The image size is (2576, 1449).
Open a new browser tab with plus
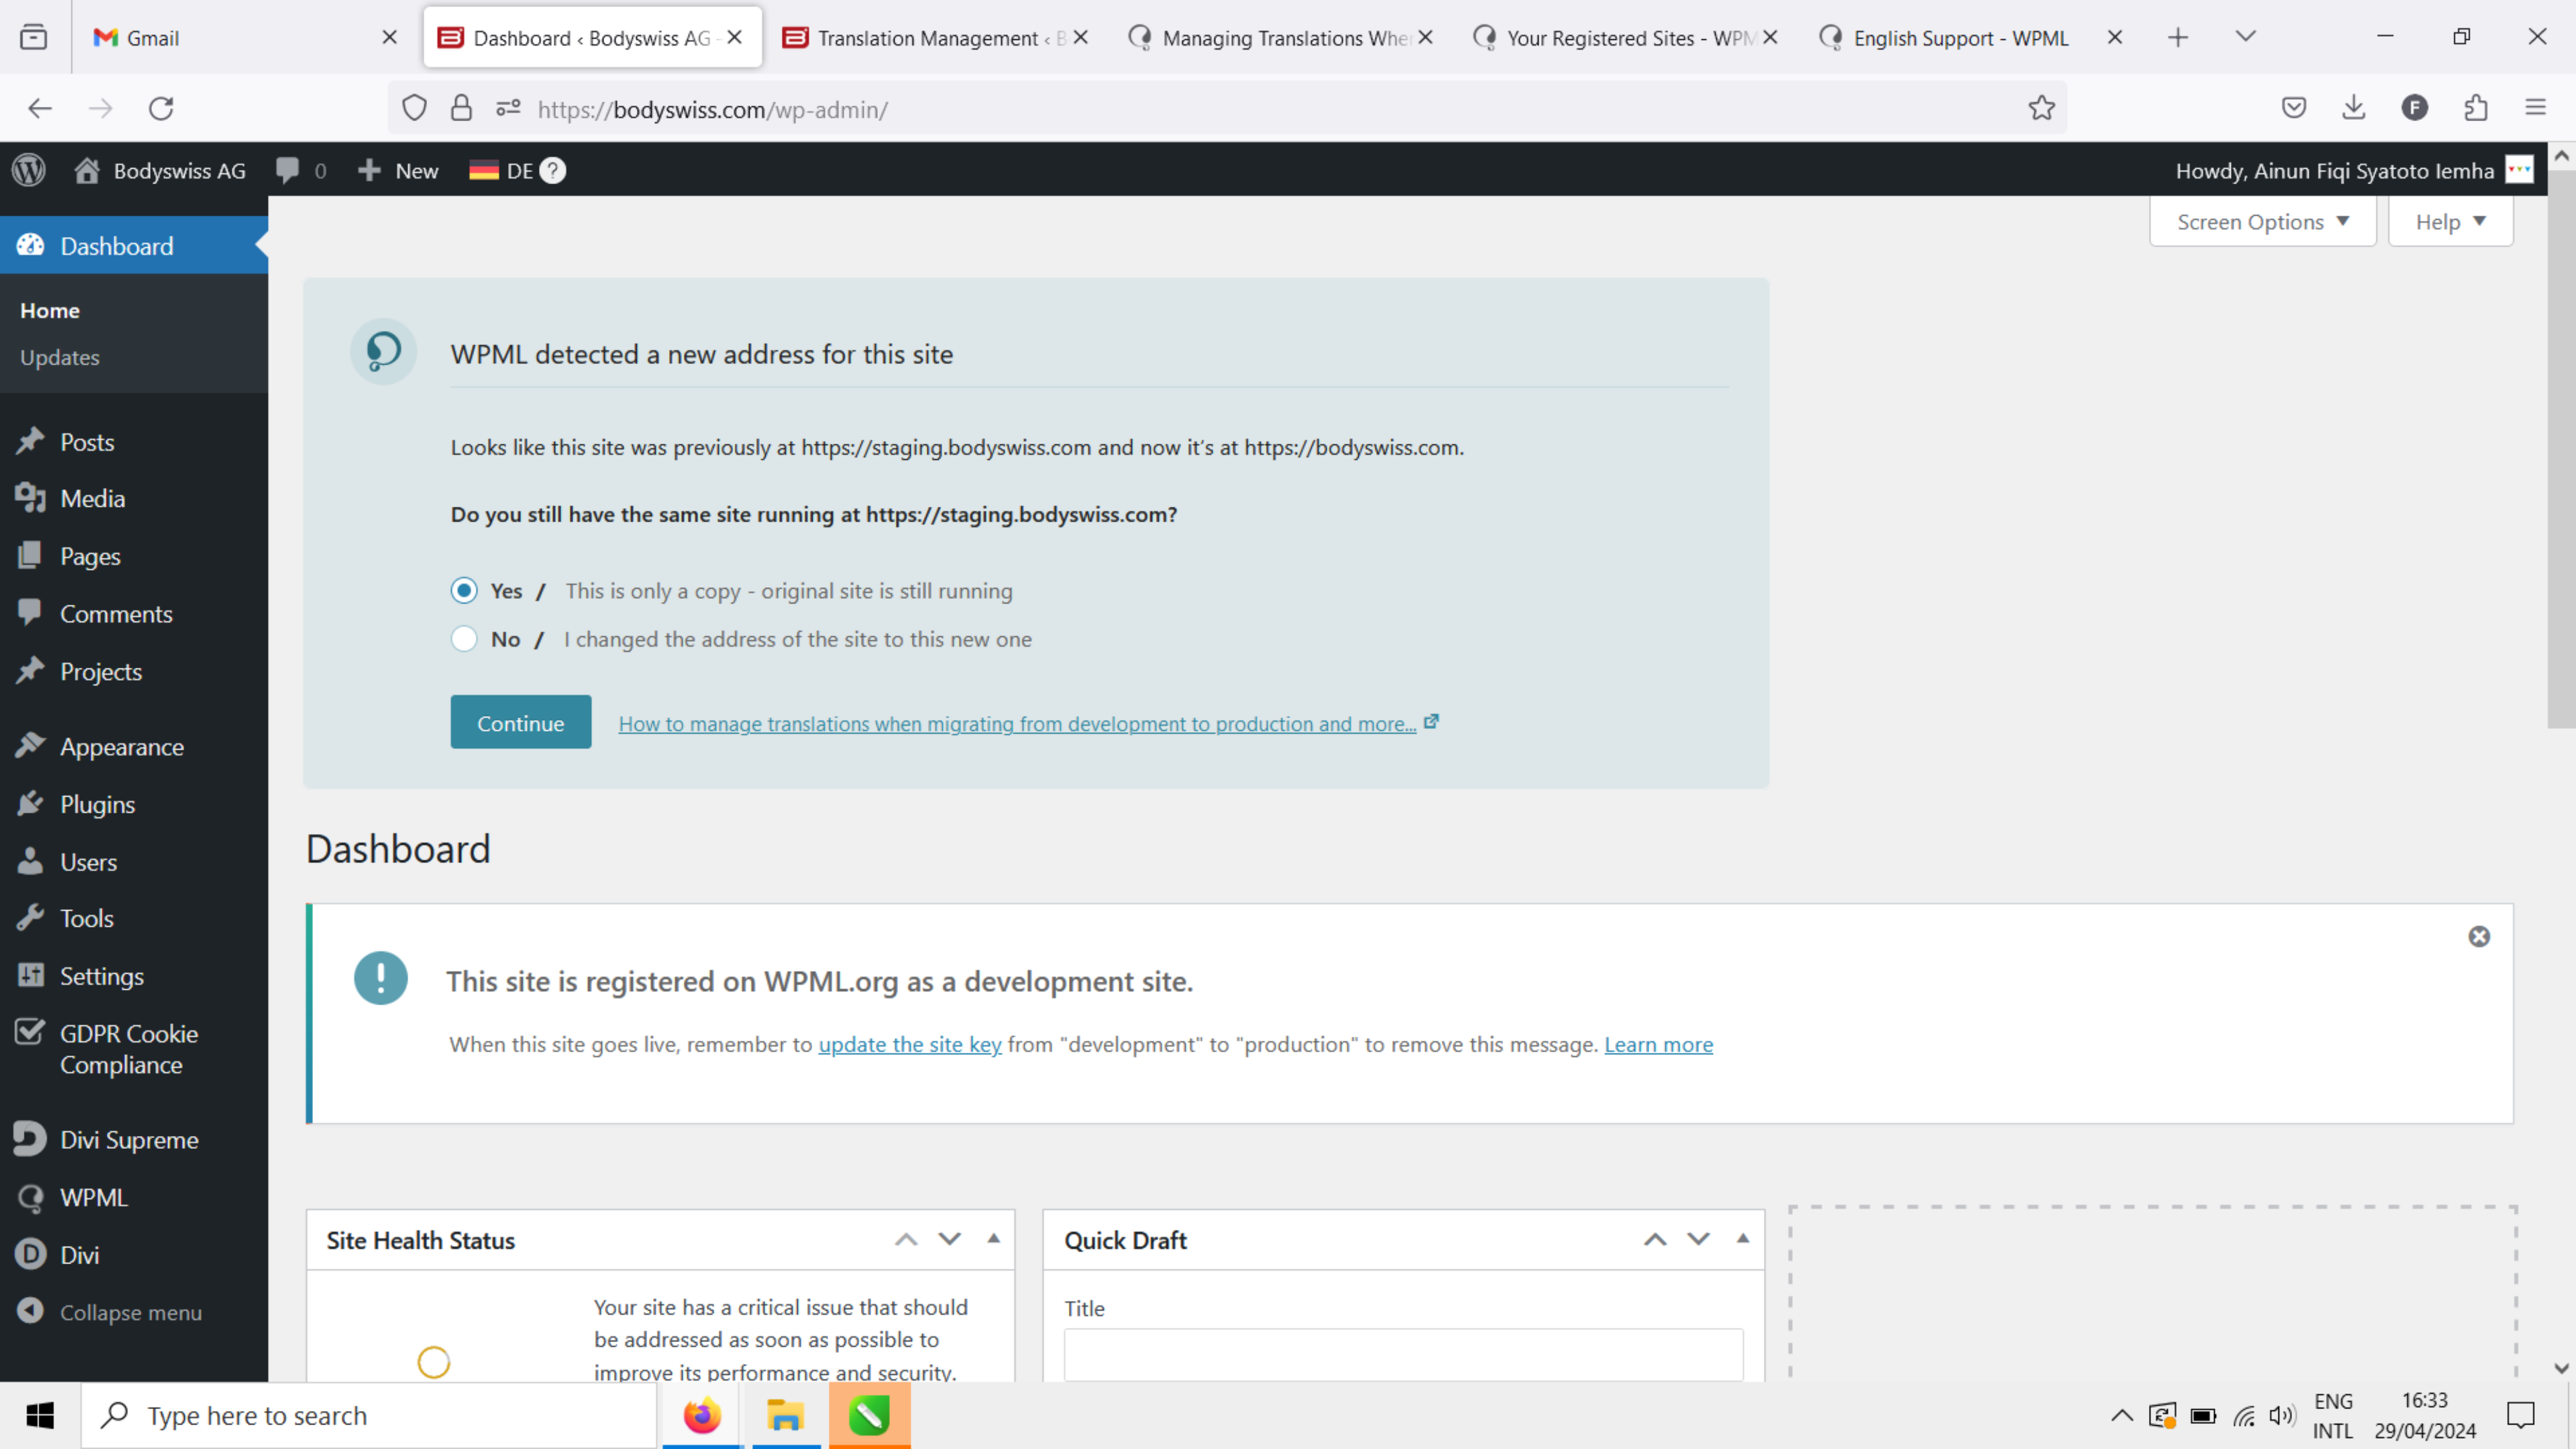2178,38
